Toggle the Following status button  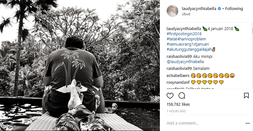234,9
